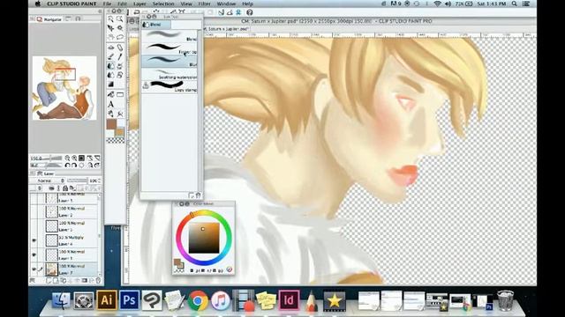The width and height of the screenshot is (565, 317).
Task: Click the Navigator fit-to-screen dark square icon
Action: 82,158
